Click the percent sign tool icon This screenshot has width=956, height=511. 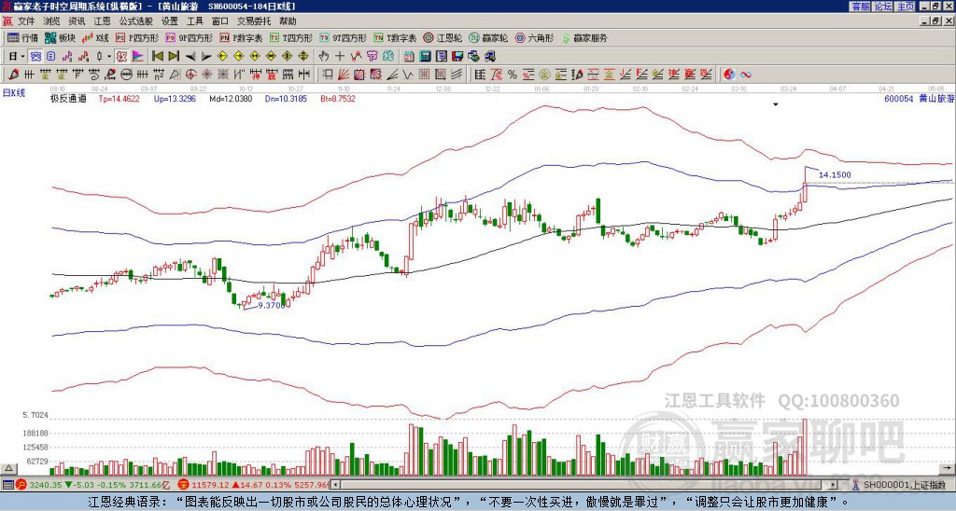coord(512,75)
